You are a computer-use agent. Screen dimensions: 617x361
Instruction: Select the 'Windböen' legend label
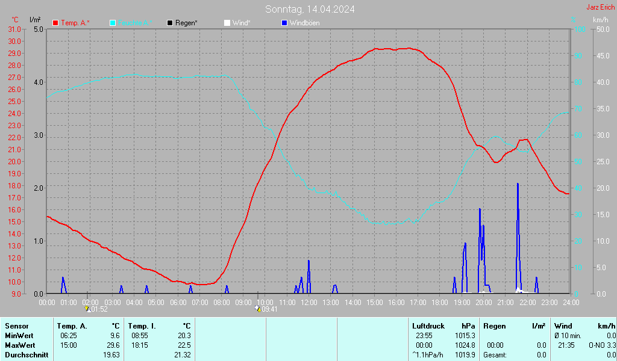point(304,23)
